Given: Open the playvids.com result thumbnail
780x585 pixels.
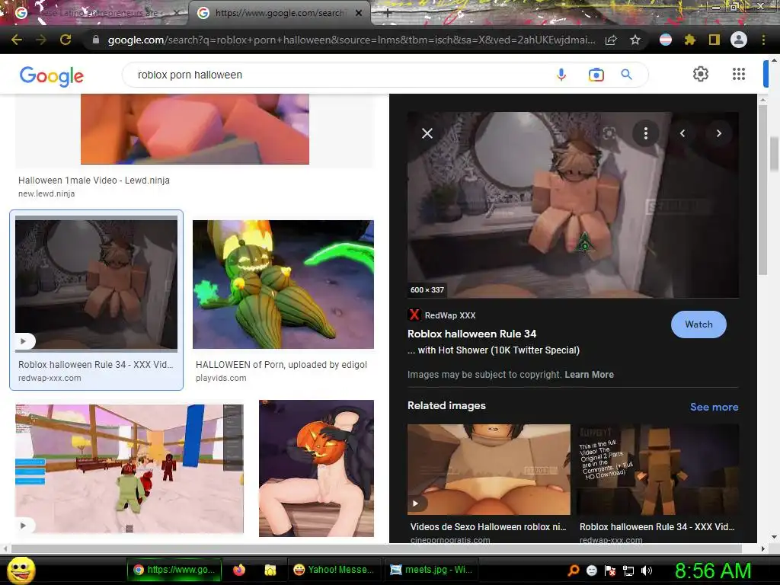Looking at the screenshot, I should point(283,284).
